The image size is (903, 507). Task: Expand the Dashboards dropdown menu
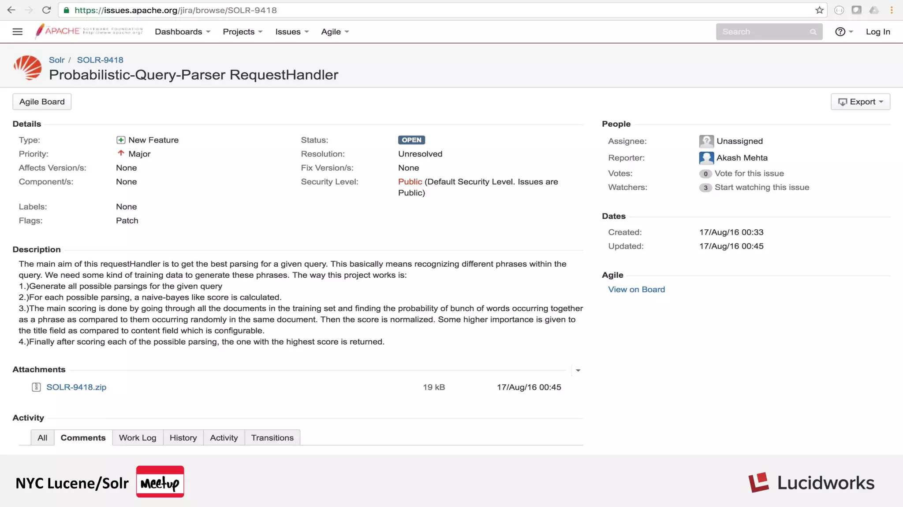point(182,32)
